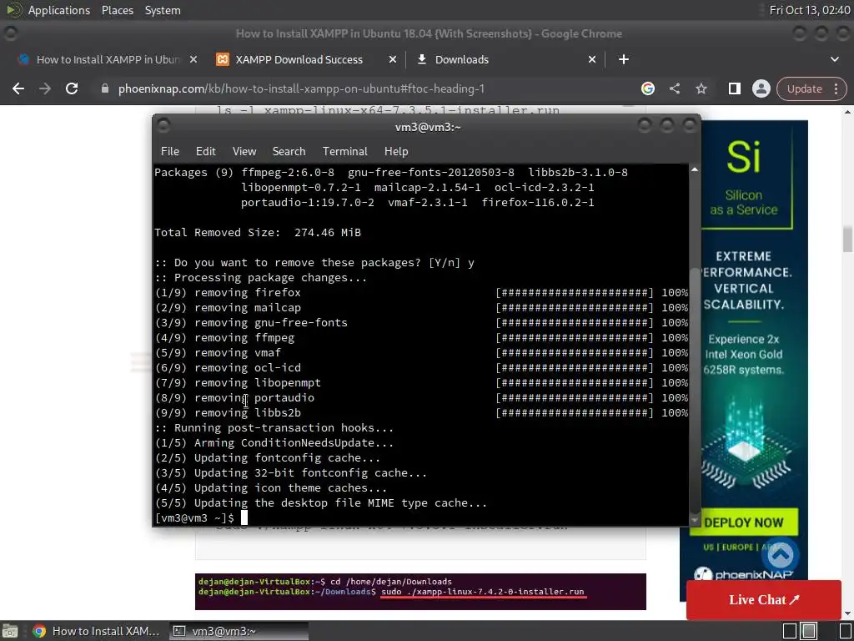Open the Applications menu

[59, 10]
